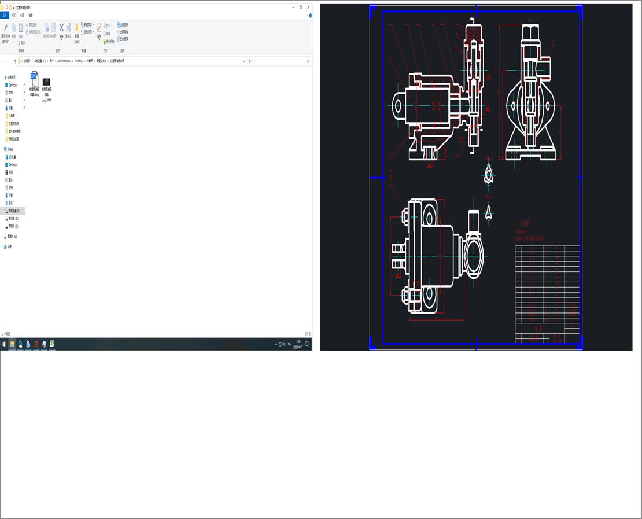Select This PC in the navigation pane
Image resolution: width=642 pixels, height=519 pixels.
click(9, 149)
